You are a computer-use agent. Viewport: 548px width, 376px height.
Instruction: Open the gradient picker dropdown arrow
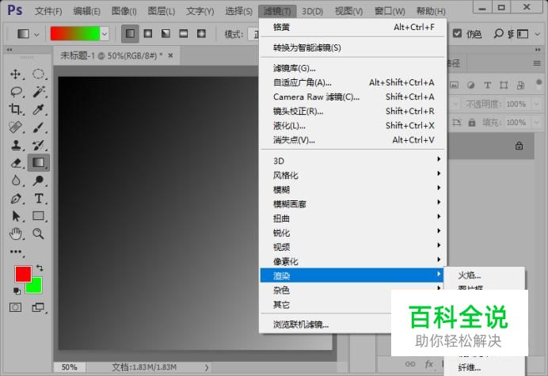coord(105,34)
